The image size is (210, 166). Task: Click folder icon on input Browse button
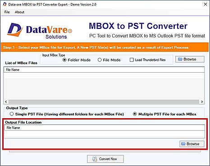click(x=180, y=59)
